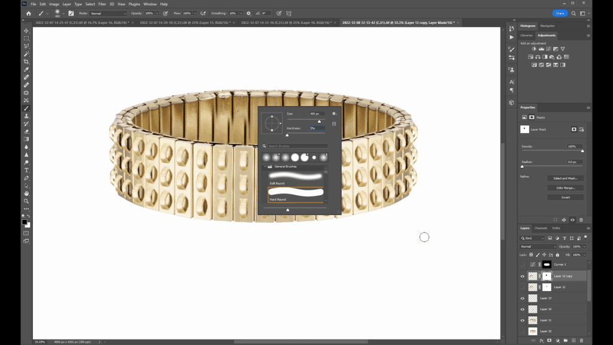Select the Lasso tool
613x345 pixels.
pyautogui.click(x=26, y=46)
